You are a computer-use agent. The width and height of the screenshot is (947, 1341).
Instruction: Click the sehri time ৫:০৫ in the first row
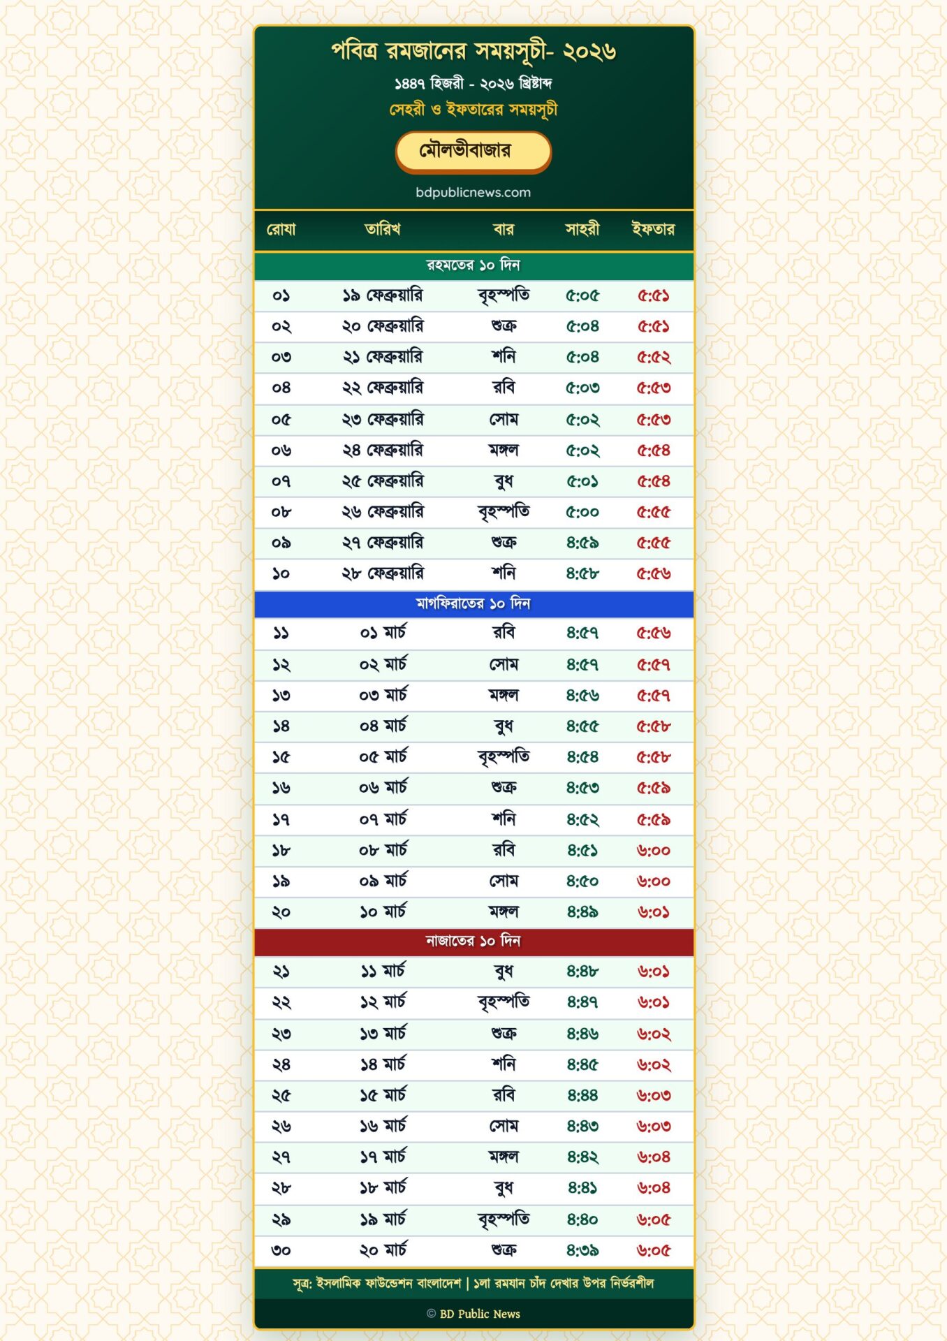[582, 295]
